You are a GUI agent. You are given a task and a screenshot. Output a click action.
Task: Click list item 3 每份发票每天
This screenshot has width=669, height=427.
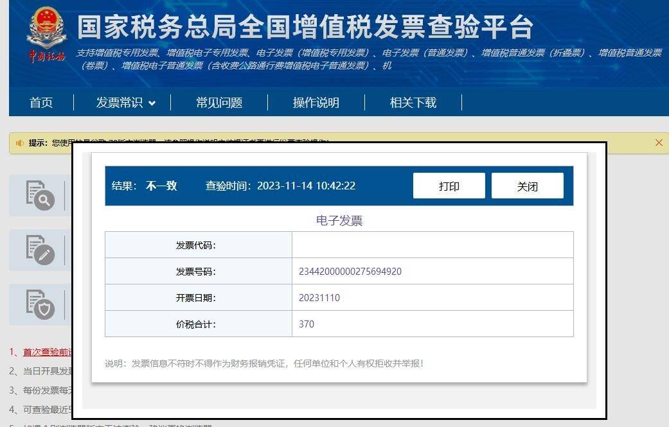(x=41, y=390)
